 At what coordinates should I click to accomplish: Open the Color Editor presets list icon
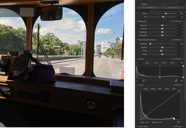click(180, 126)
